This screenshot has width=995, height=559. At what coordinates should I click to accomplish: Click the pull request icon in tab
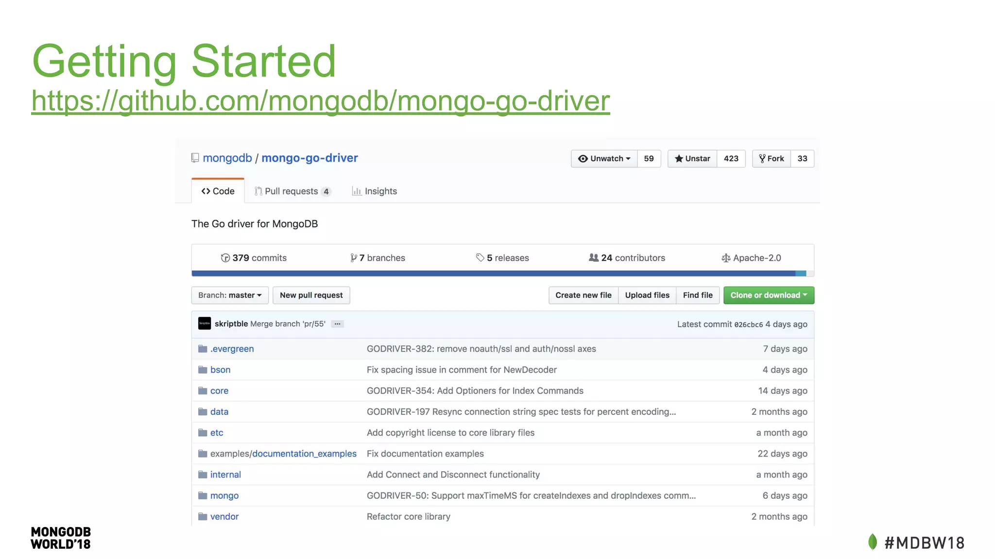258,191
